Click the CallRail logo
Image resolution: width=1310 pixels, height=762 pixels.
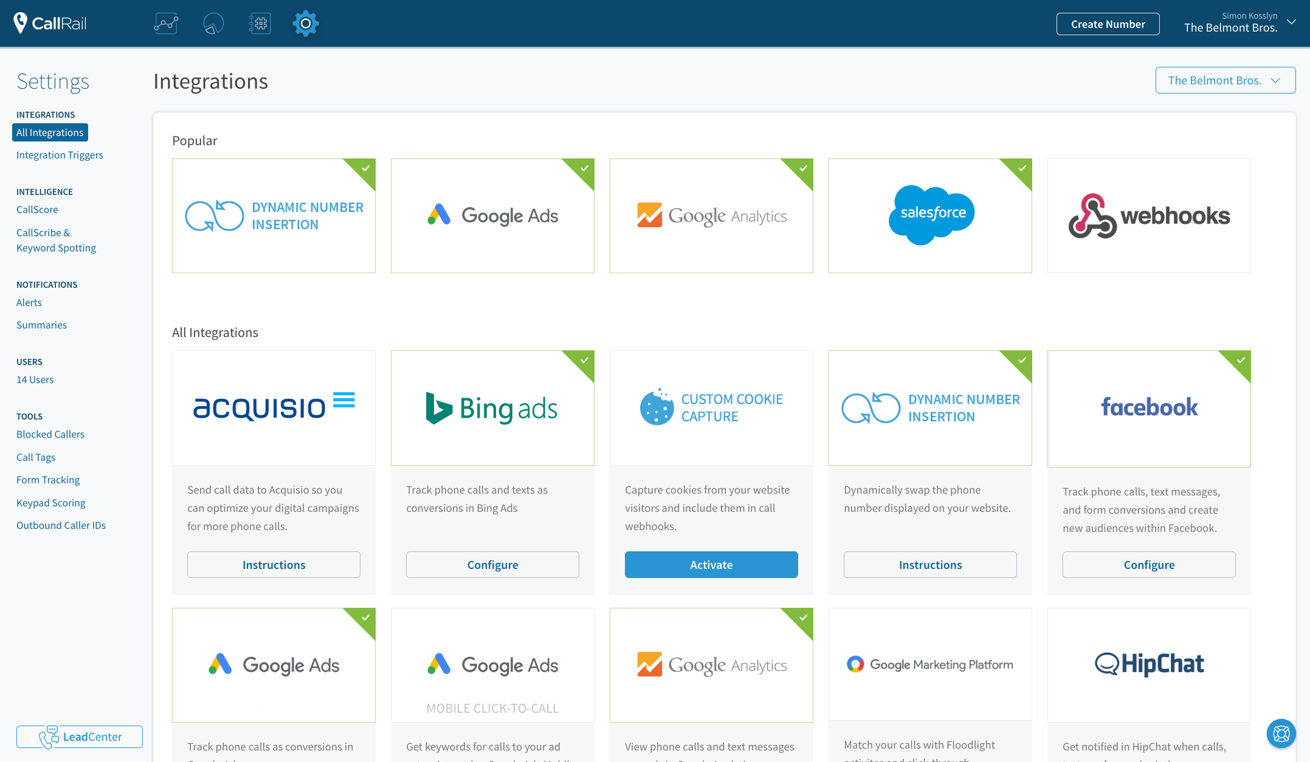coord(50,23)
